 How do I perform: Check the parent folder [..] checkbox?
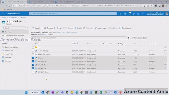pyautogui.click(x=33, y=47)
